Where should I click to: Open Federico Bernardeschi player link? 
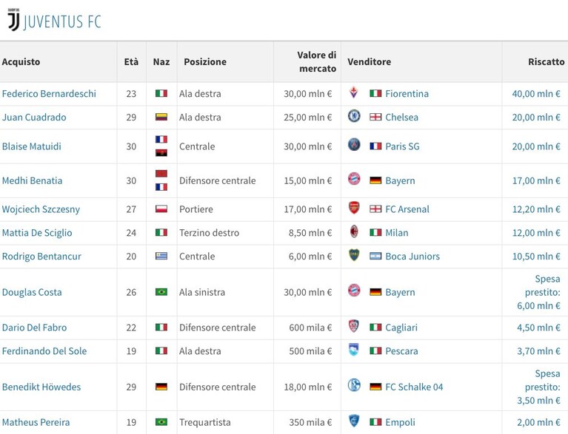[49, 94]
